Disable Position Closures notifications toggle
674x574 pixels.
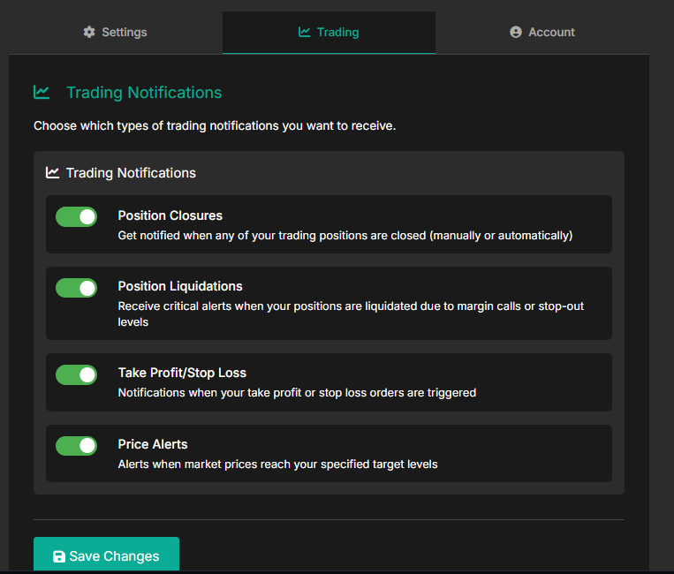tap(77, 217)
